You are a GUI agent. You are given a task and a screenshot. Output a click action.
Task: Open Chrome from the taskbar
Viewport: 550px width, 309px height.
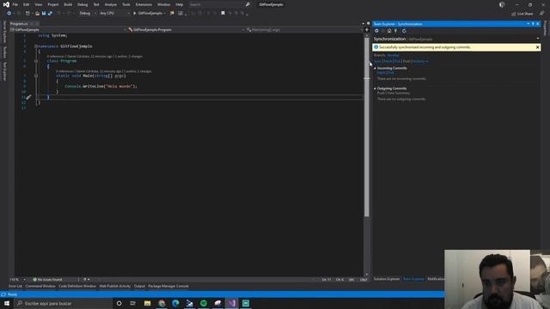[x=162, y=303]
